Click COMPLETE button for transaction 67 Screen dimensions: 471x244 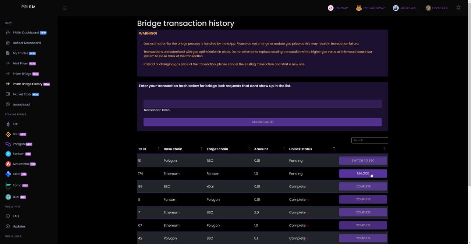(363, 225)
